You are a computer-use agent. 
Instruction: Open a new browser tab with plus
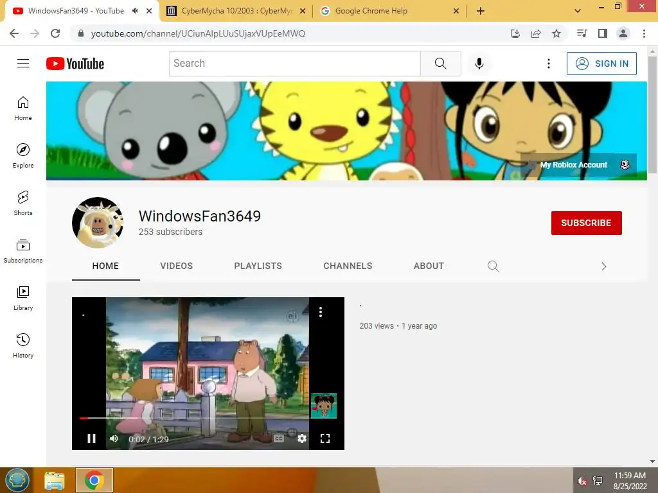pyautogui.click(x=481, y=11)
